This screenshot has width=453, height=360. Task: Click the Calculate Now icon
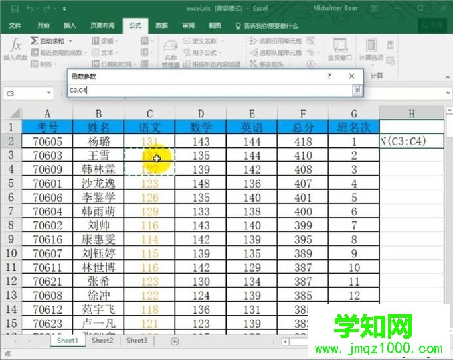(391, 45)
